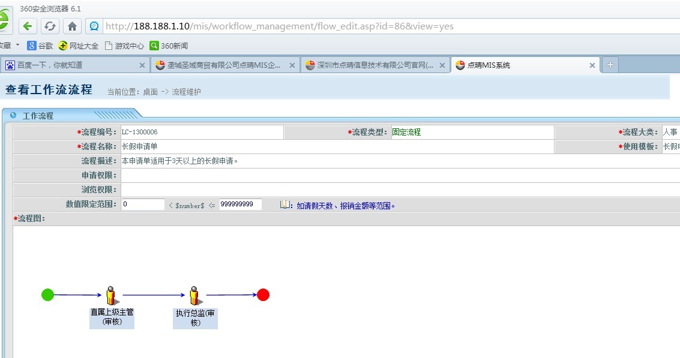The width and height of the screenshot is (680, 358).
Task: Click the 360新闻 green search icon
Action: point(154,46)
